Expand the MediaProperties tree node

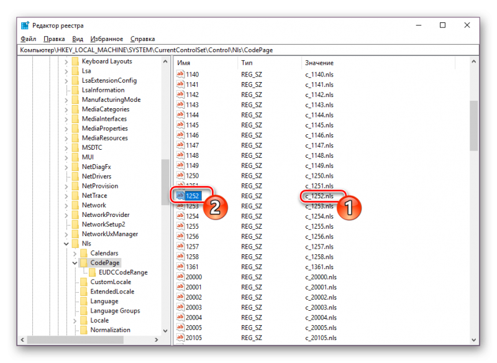pos(66,129)
